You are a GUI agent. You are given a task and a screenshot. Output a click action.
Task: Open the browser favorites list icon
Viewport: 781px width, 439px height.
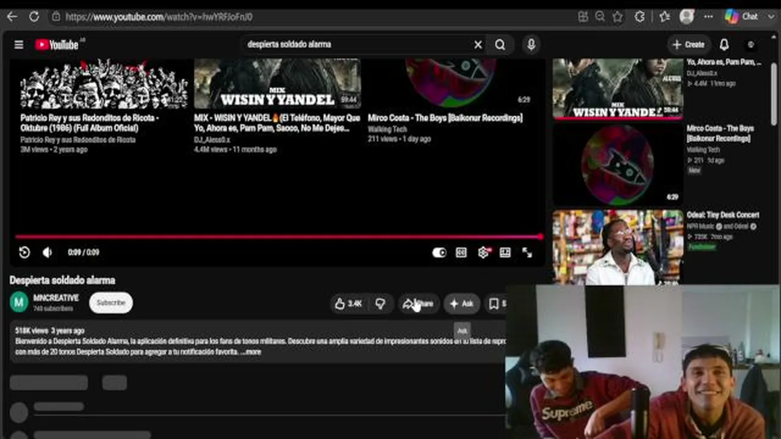tap(664, 17)
